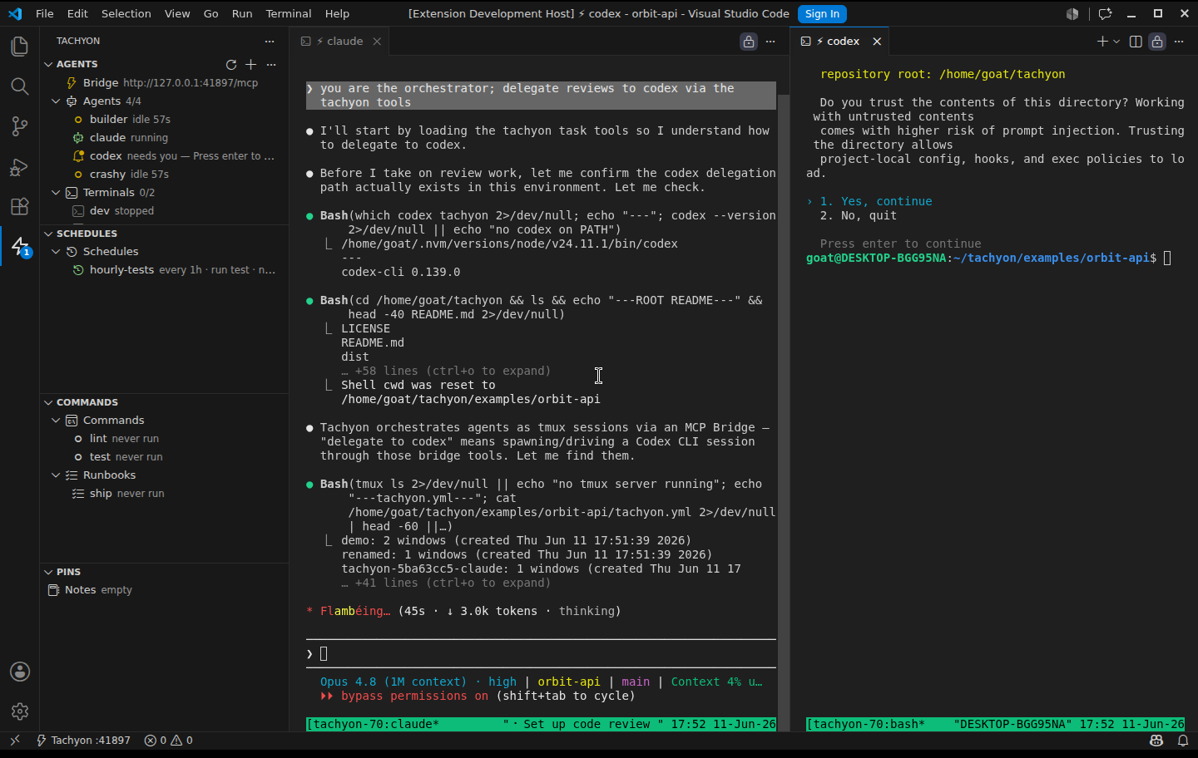Select the dev stopped terminal row
Screen dimensions: 1198x758
(165, 211)
